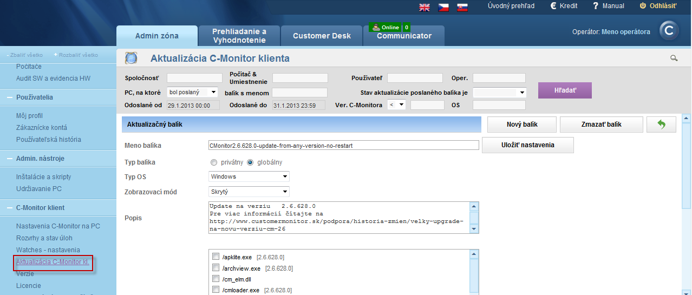
Task: Open Verzie in sidebar
Action: (25, 274)
